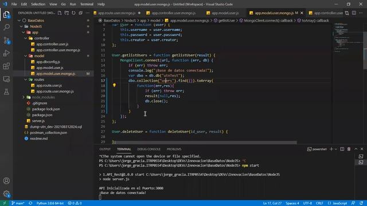Open terminal launch profile dropdown arrow

click(336, 149)
